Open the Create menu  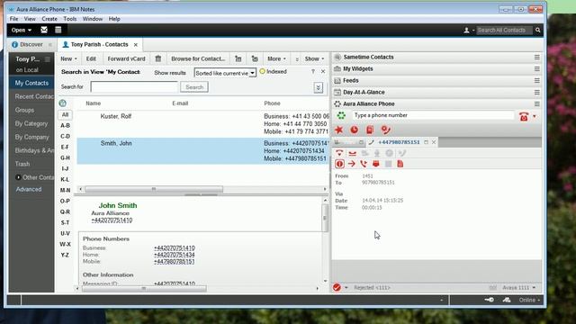coord(49,19)
